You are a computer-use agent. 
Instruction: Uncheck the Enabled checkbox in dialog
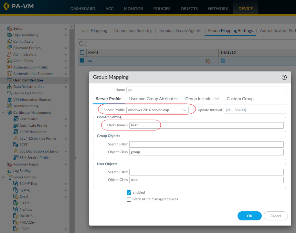click(x=129, y=193)
